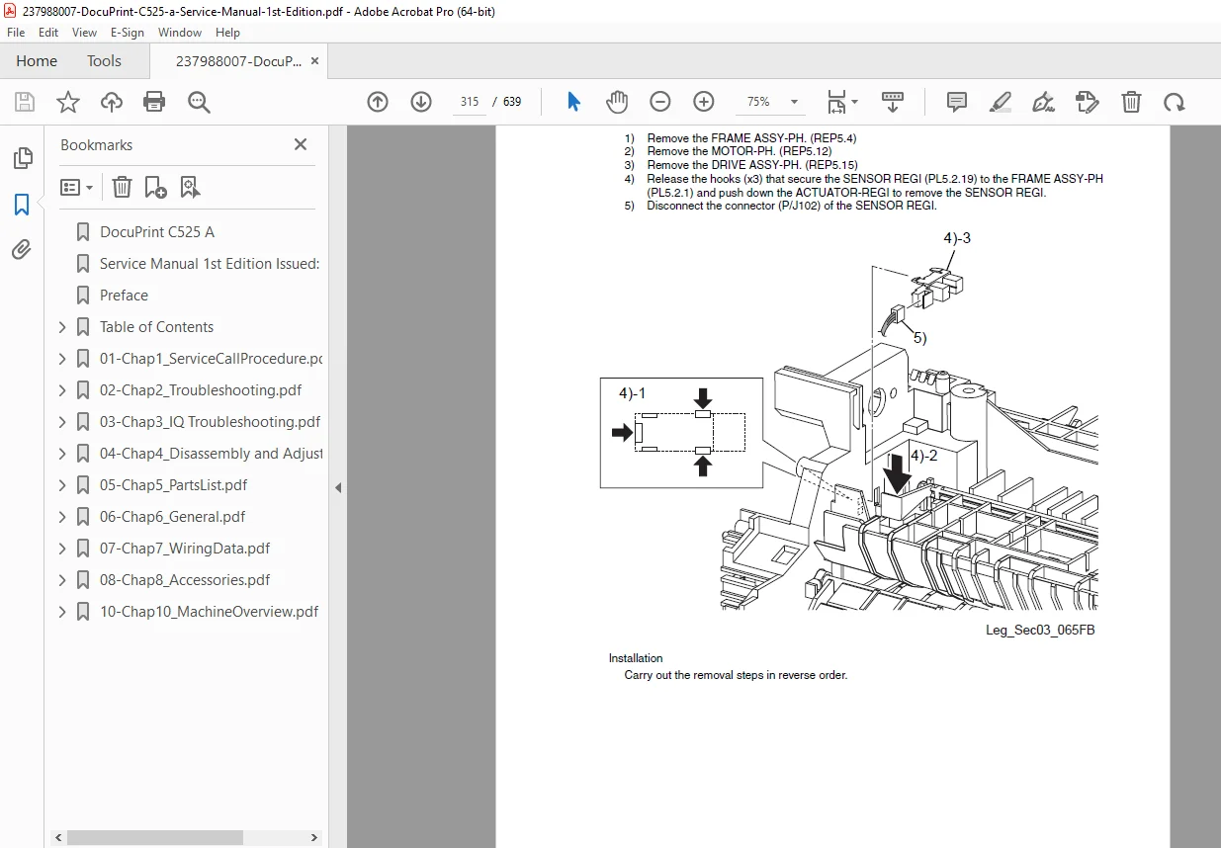
Task: Close the 237988007-DocuP document tab
Action: click(314, 61)
